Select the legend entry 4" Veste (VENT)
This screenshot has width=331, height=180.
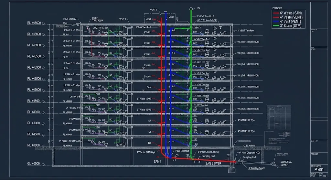pos(291,17)
